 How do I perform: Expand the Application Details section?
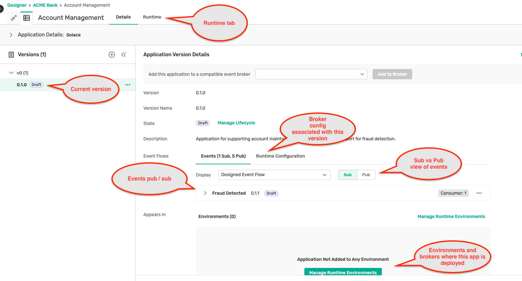point(11,35)
